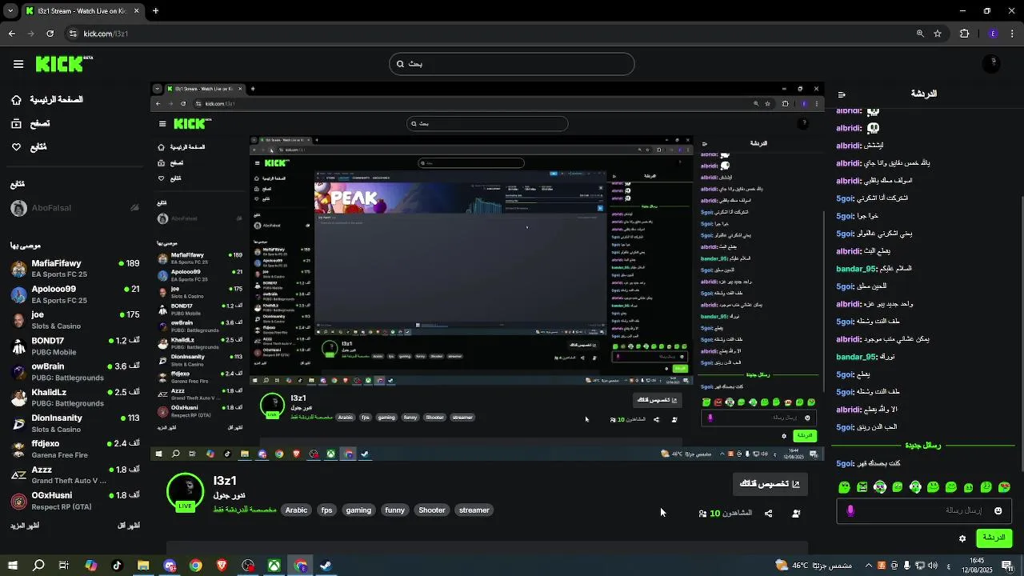1024x576 pixels.
Task: Click the رسائل جديدة new messages divider
Action: (x=923, y=446)
